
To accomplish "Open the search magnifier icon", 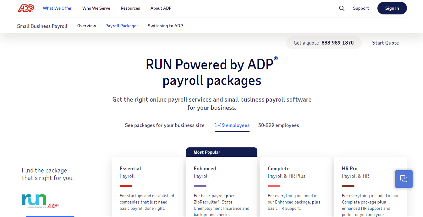I will point(342,8).
